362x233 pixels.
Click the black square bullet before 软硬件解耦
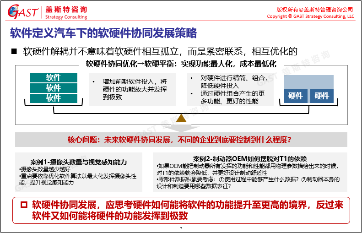[x=14, y=51]
